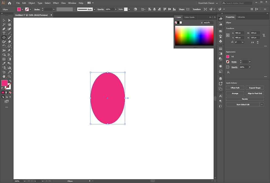Activate the Zoom tool
270x183 pixels.
(x=9, y=76)
